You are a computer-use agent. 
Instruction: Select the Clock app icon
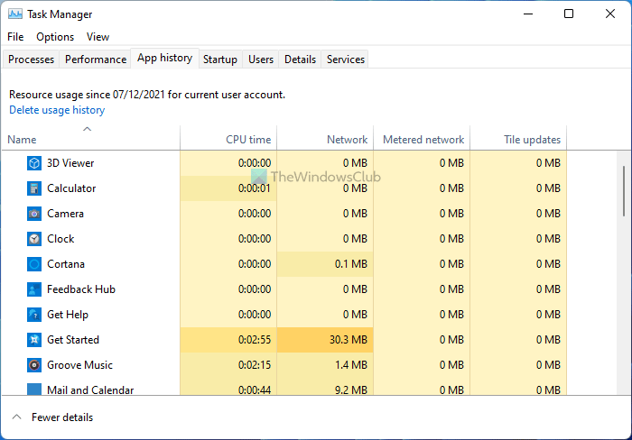[34, 239]
